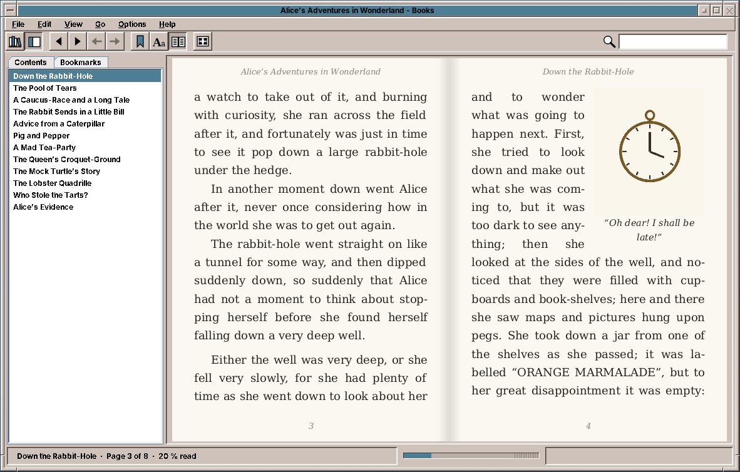
Task: Click page number 3 at page bottom
Action: pos(311,426)
